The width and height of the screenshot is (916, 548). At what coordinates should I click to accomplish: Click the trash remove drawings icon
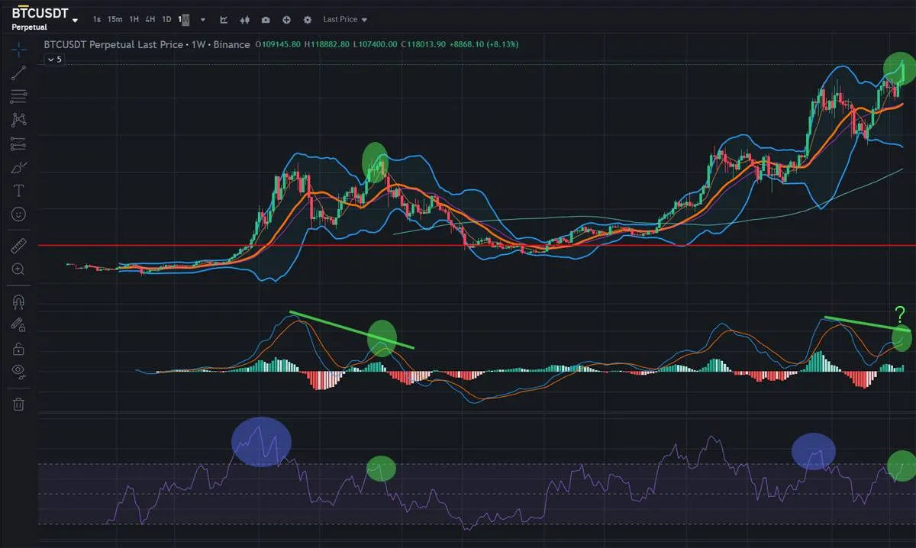[19, 404]
